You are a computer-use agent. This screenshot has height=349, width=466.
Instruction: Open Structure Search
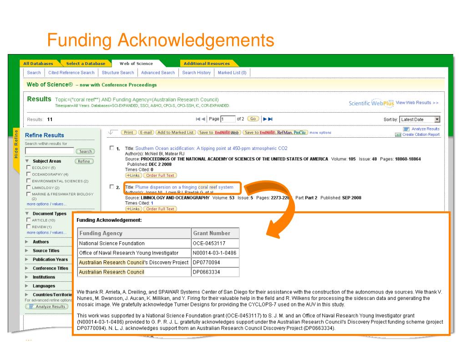coord(118,73)
